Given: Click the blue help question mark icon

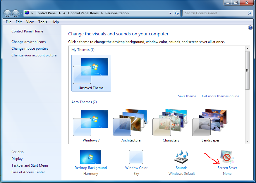Looking at the screenshot, I should click(x=250, y=28).
